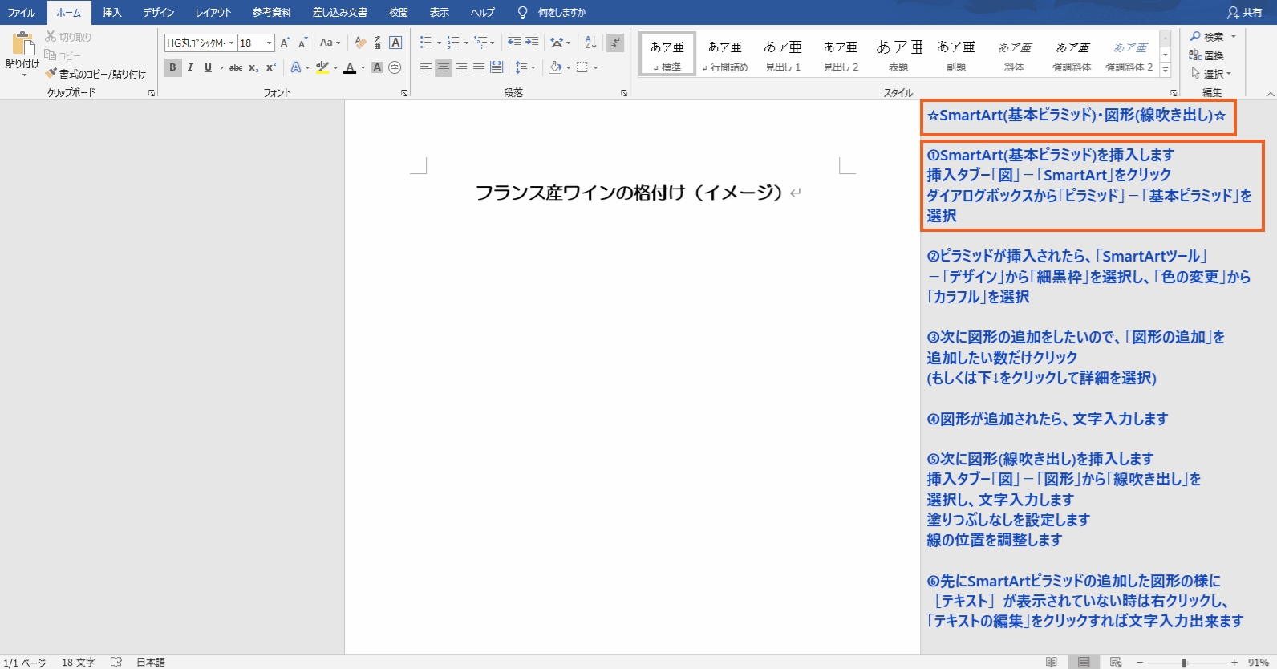Toggle italic formatting

190,67
